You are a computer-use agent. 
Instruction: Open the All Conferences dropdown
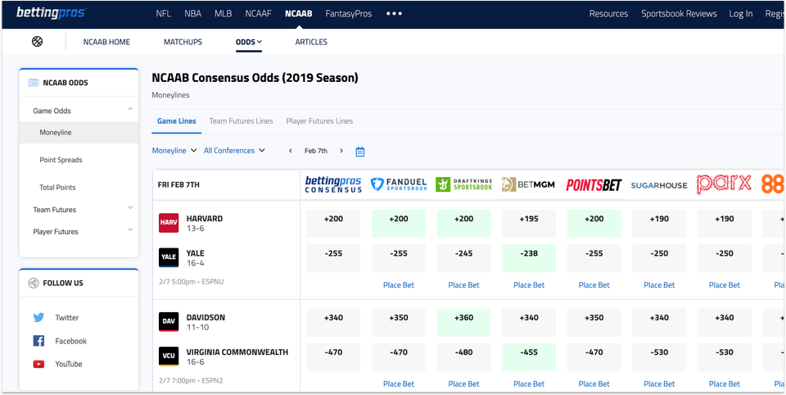pyautogui.click(x=234, y=151)
